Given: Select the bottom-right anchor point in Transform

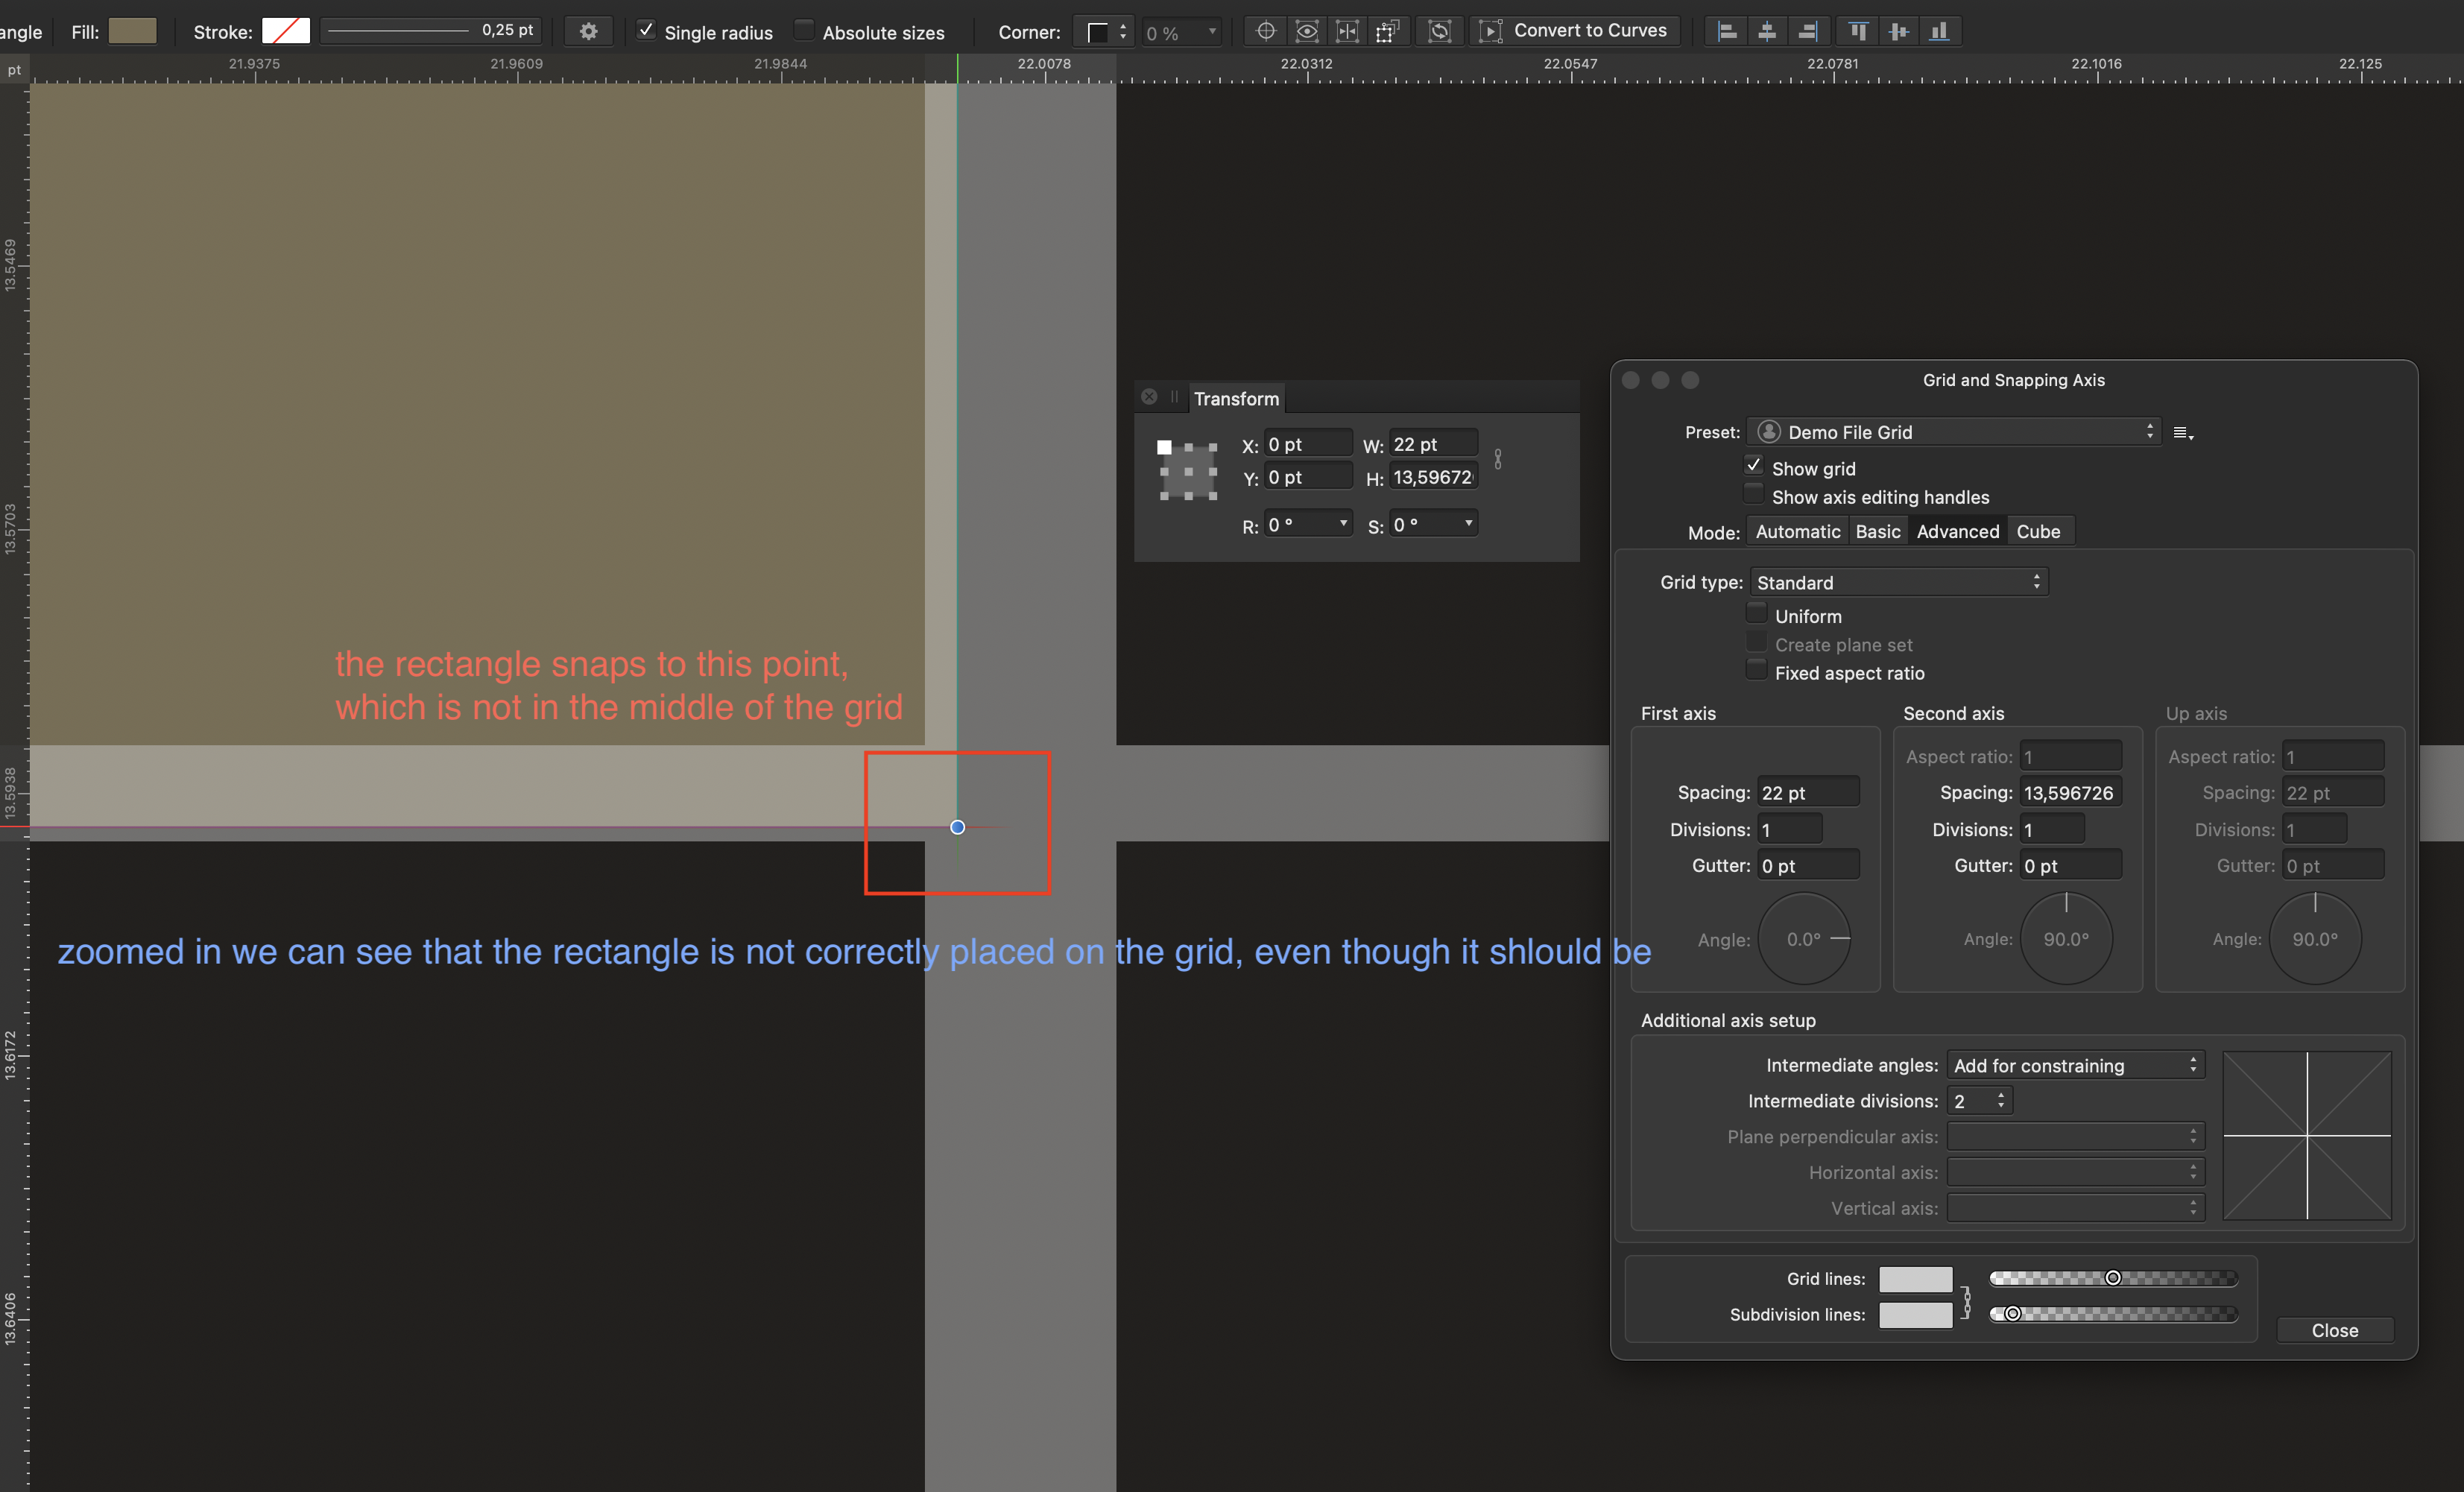Looking at the screenshot, I should pos(1213,495).
